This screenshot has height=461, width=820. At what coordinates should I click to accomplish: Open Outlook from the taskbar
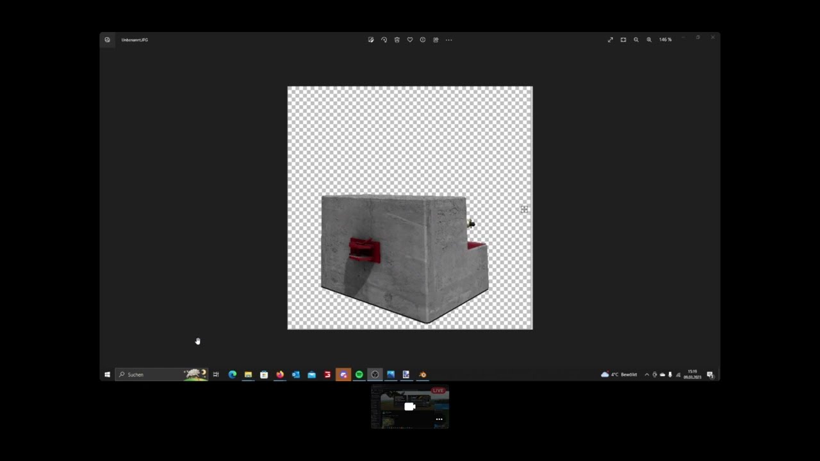click(296, 375)
